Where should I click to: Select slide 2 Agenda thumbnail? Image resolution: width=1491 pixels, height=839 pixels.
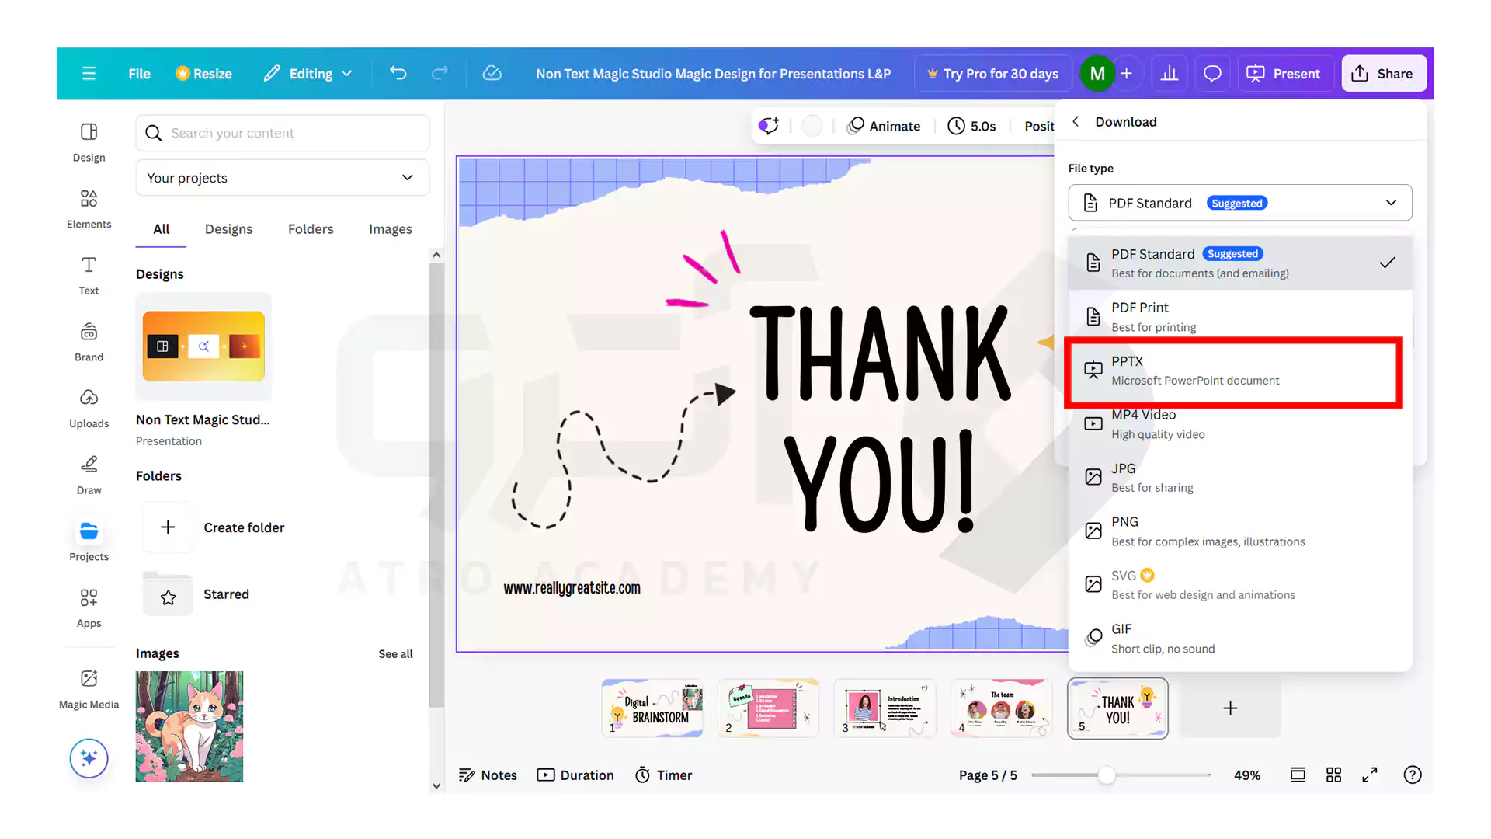coord(768,708)
